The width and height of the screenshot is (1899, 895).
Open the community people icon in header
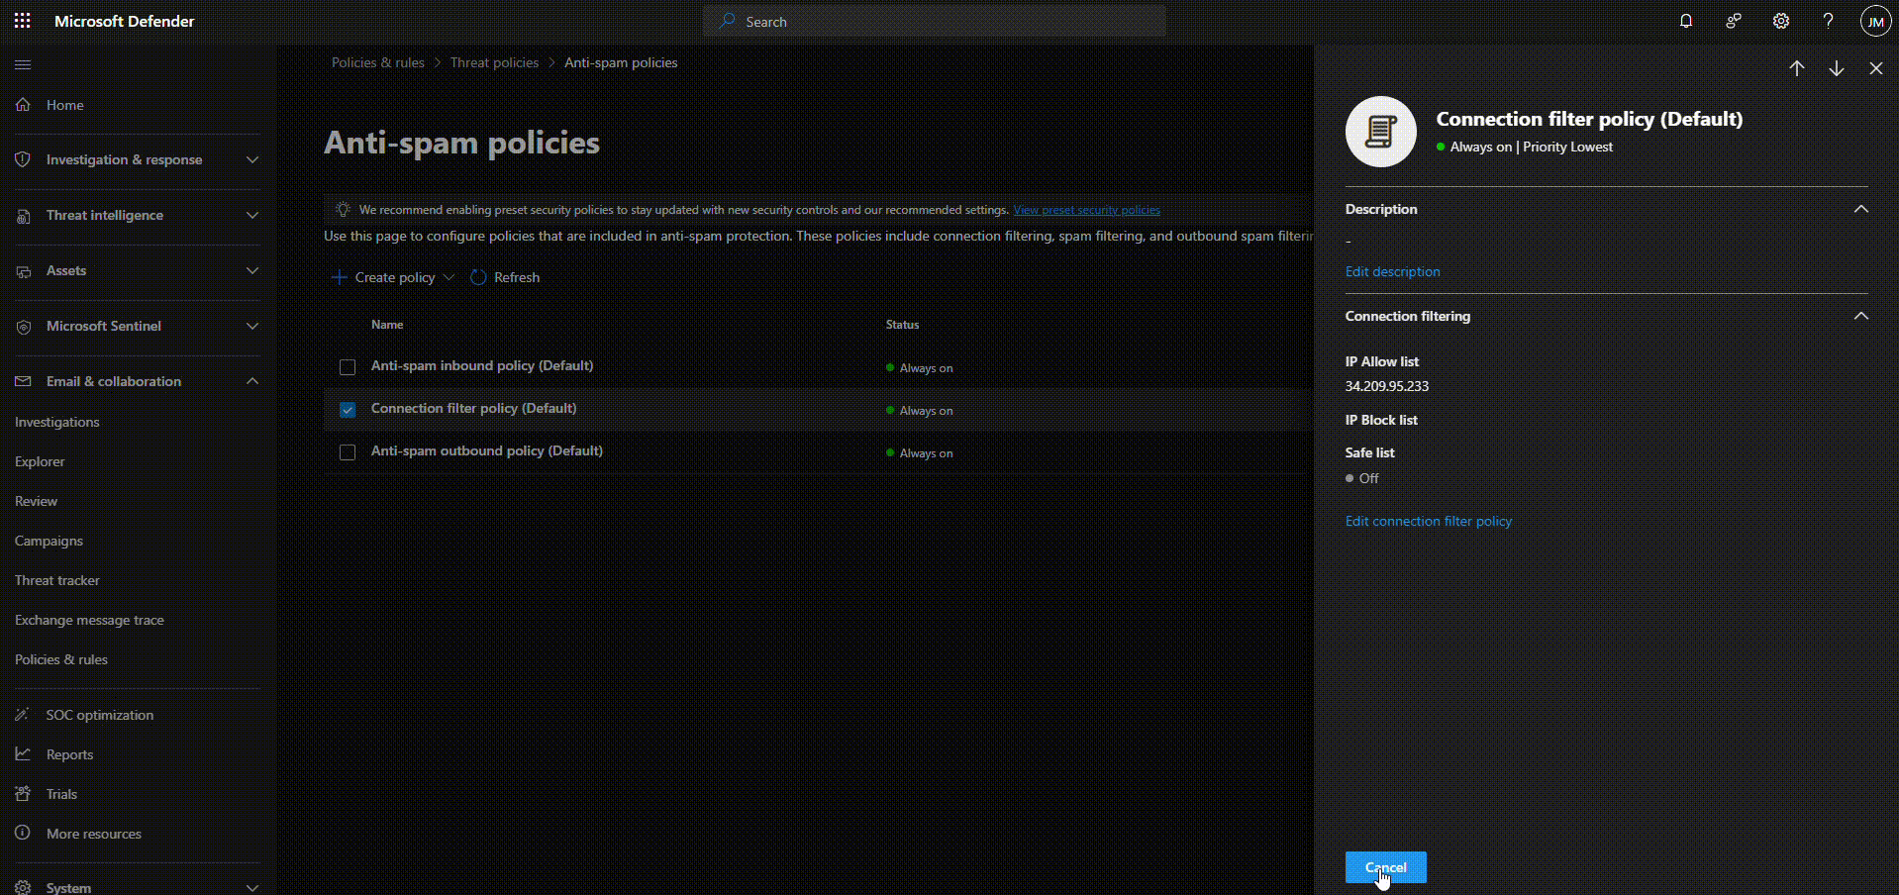pos(1734,21)
